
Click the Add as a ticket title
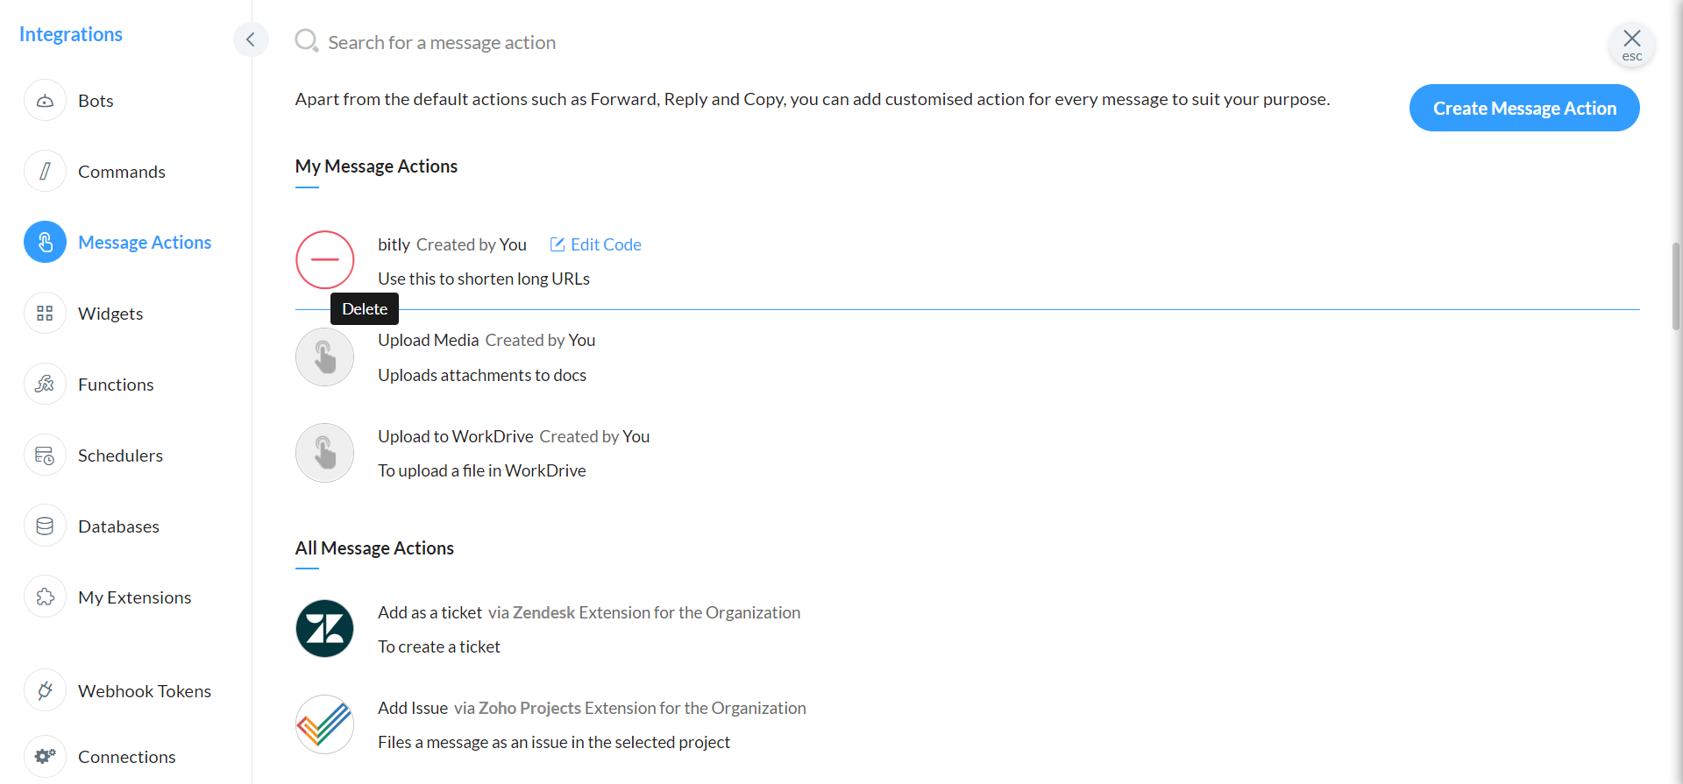(430, 612)
